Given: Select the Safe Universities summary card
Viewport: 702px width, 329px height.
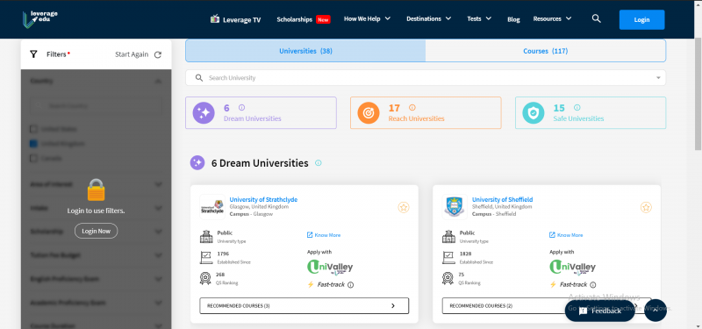Looking at the screenshot, I should [x=591, y=113].
